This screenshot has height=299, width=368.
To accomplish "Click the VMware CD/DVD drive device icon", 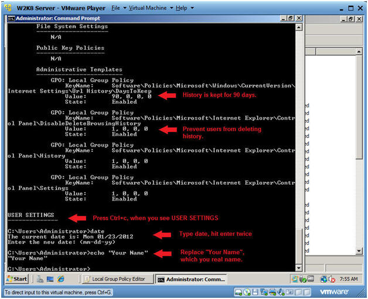I will (247, 292).
